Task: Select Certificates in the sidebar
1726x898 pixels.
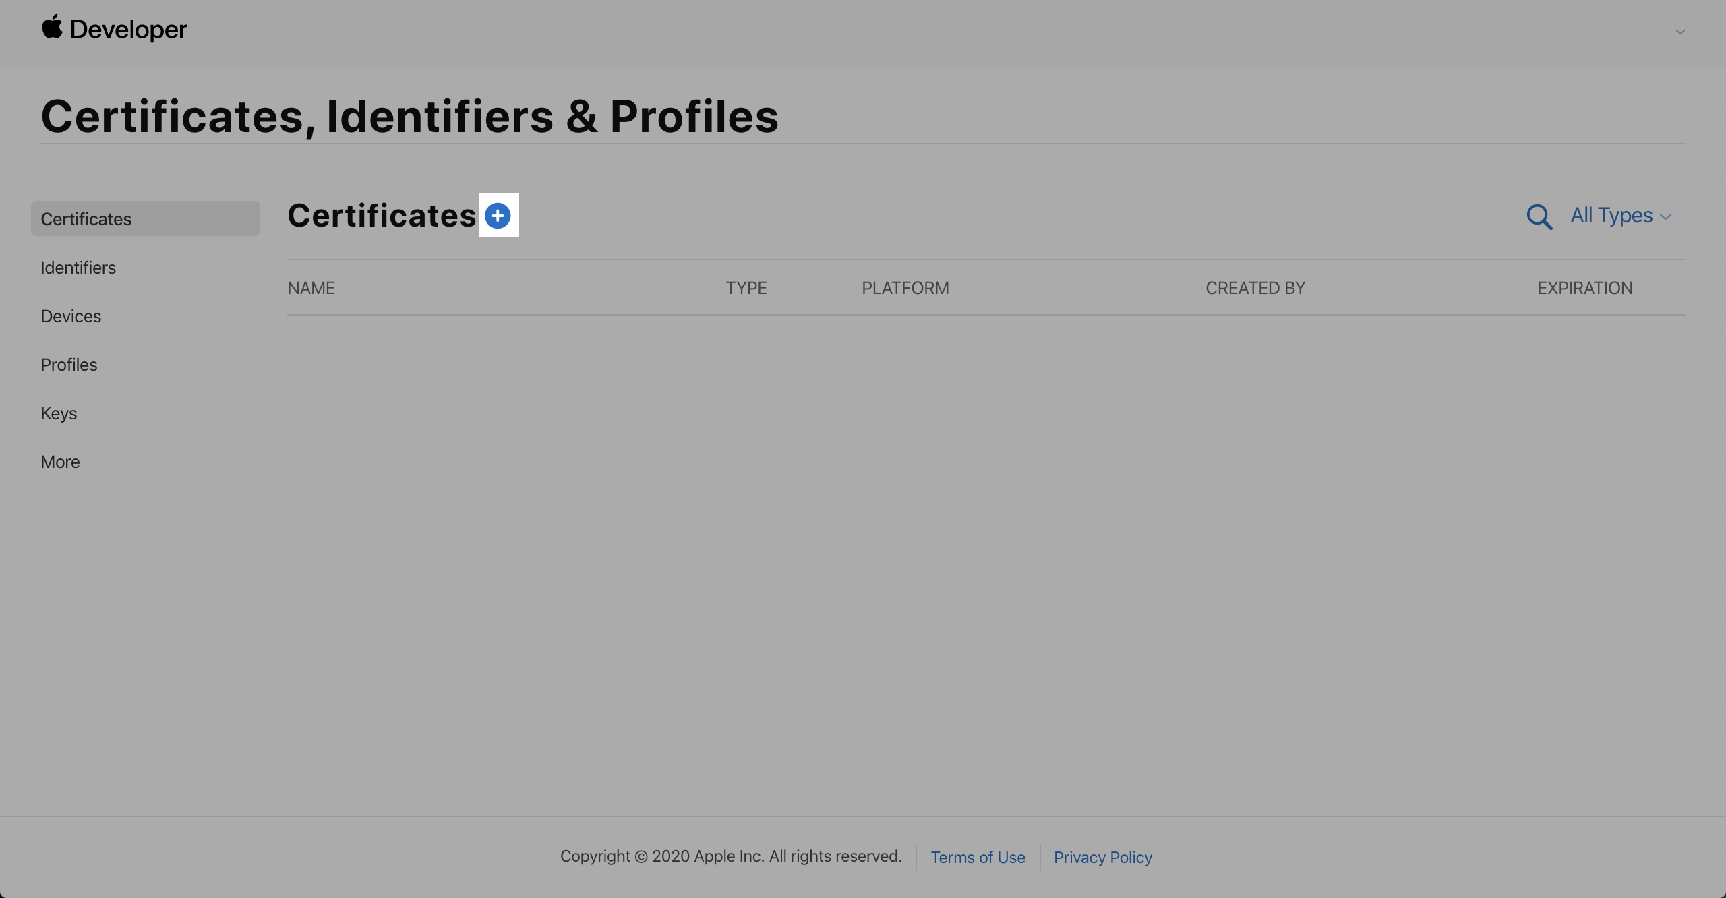Action: point(86,219)
